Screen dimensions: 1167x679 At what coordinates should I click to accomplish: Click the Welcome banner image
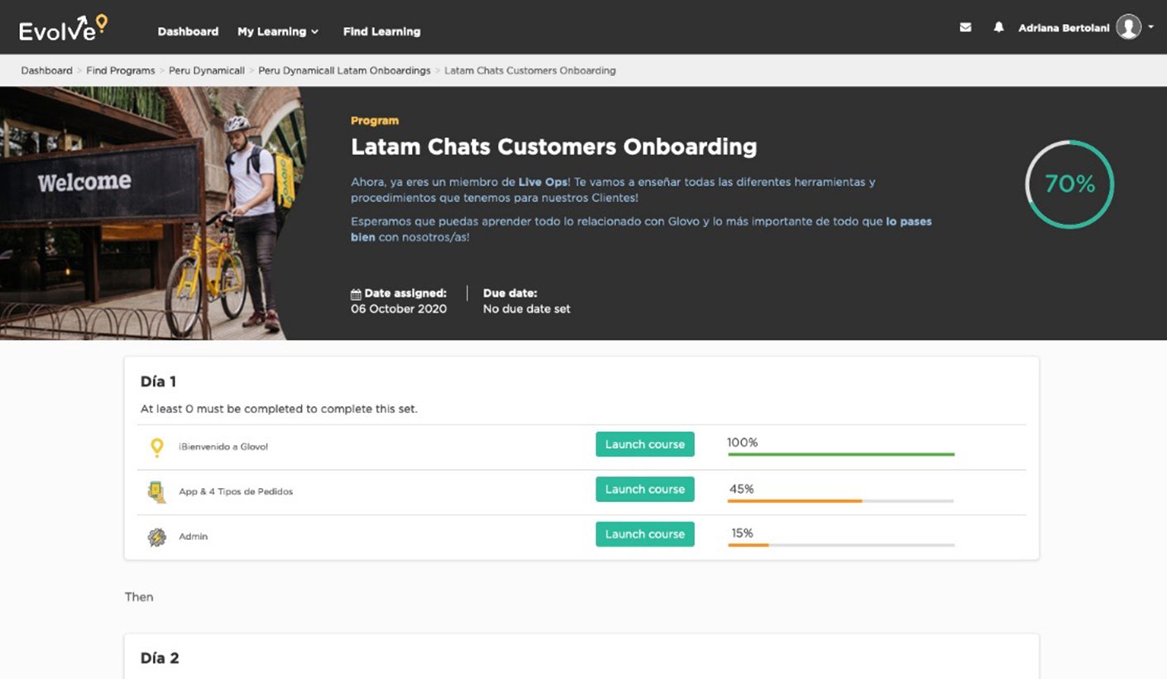(149, 213)
